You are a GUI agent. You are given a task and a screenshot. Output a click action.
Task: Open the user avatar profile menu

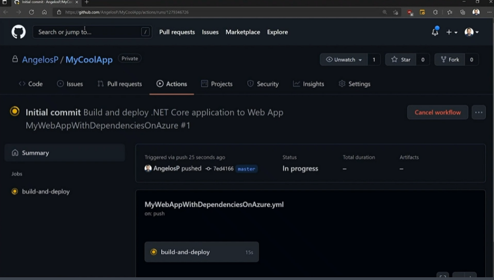pos(471,32)
